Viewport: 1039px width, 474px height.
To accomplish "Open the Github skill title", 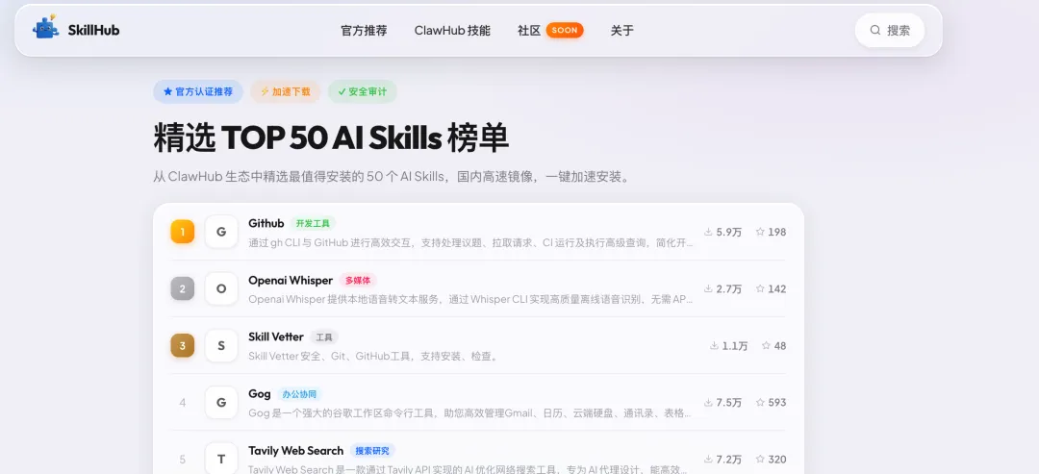I will [x=266, y=223].
